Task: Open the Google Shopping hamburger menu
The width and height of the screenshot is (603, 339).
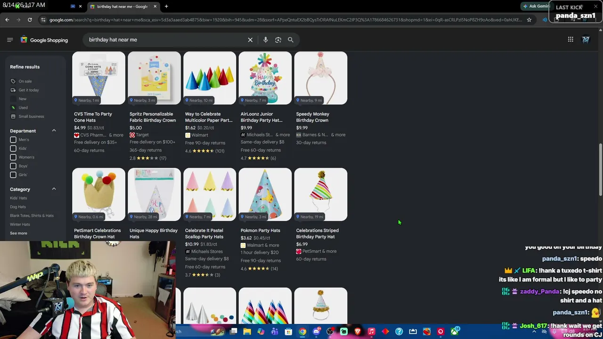Action: [10, 40]
